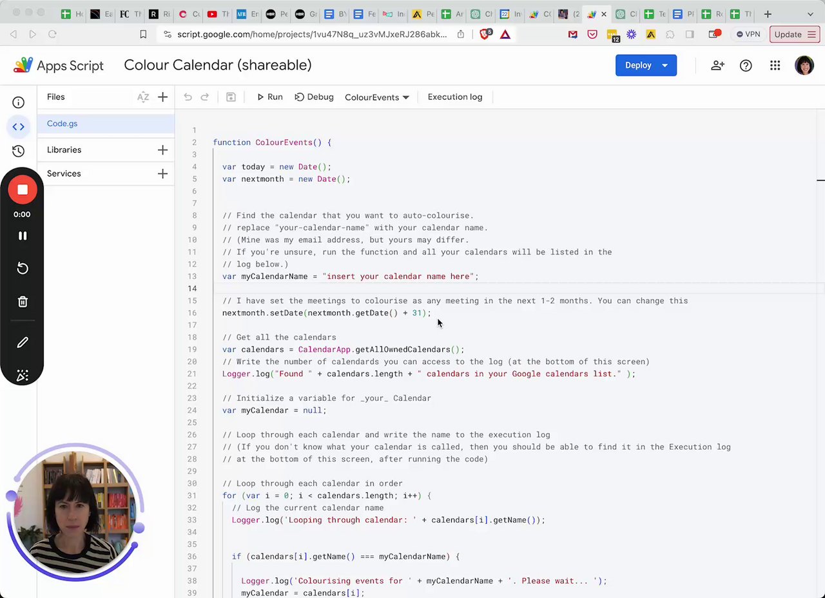Close the active Apps Script browser tab
The height and width of the screenshot is (598, 825).
(x=604, y=14)
